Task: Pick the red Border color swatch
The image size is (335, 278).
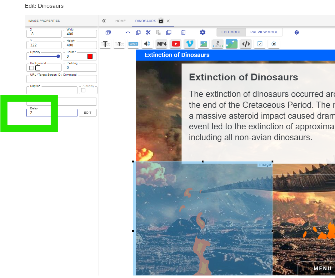Action: point(90,56)
